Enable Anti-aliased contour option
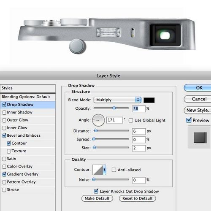211x211 pixels. (x=114, y=170)
